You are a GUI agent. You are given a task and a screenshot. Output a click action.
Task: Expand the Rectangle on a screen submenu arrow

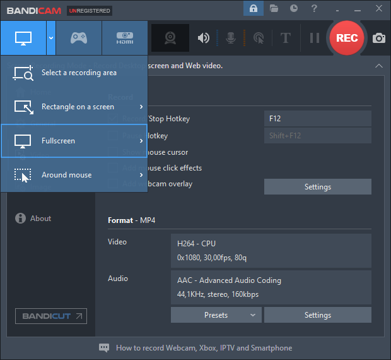pyautogui.click(x=141, y=107)
